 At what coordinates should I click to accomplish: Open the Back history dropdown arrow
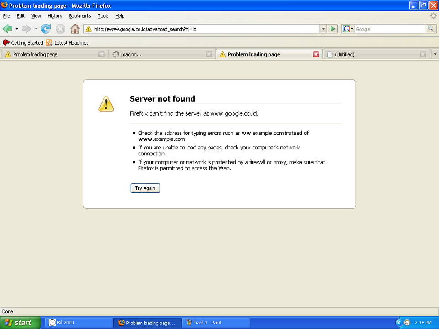point(17,29)
